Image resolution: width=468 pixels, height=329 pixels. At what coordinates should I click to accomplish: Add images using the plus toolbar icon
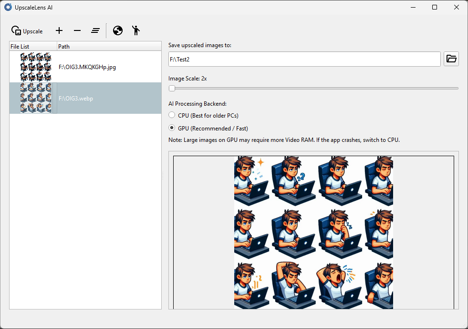59,30
